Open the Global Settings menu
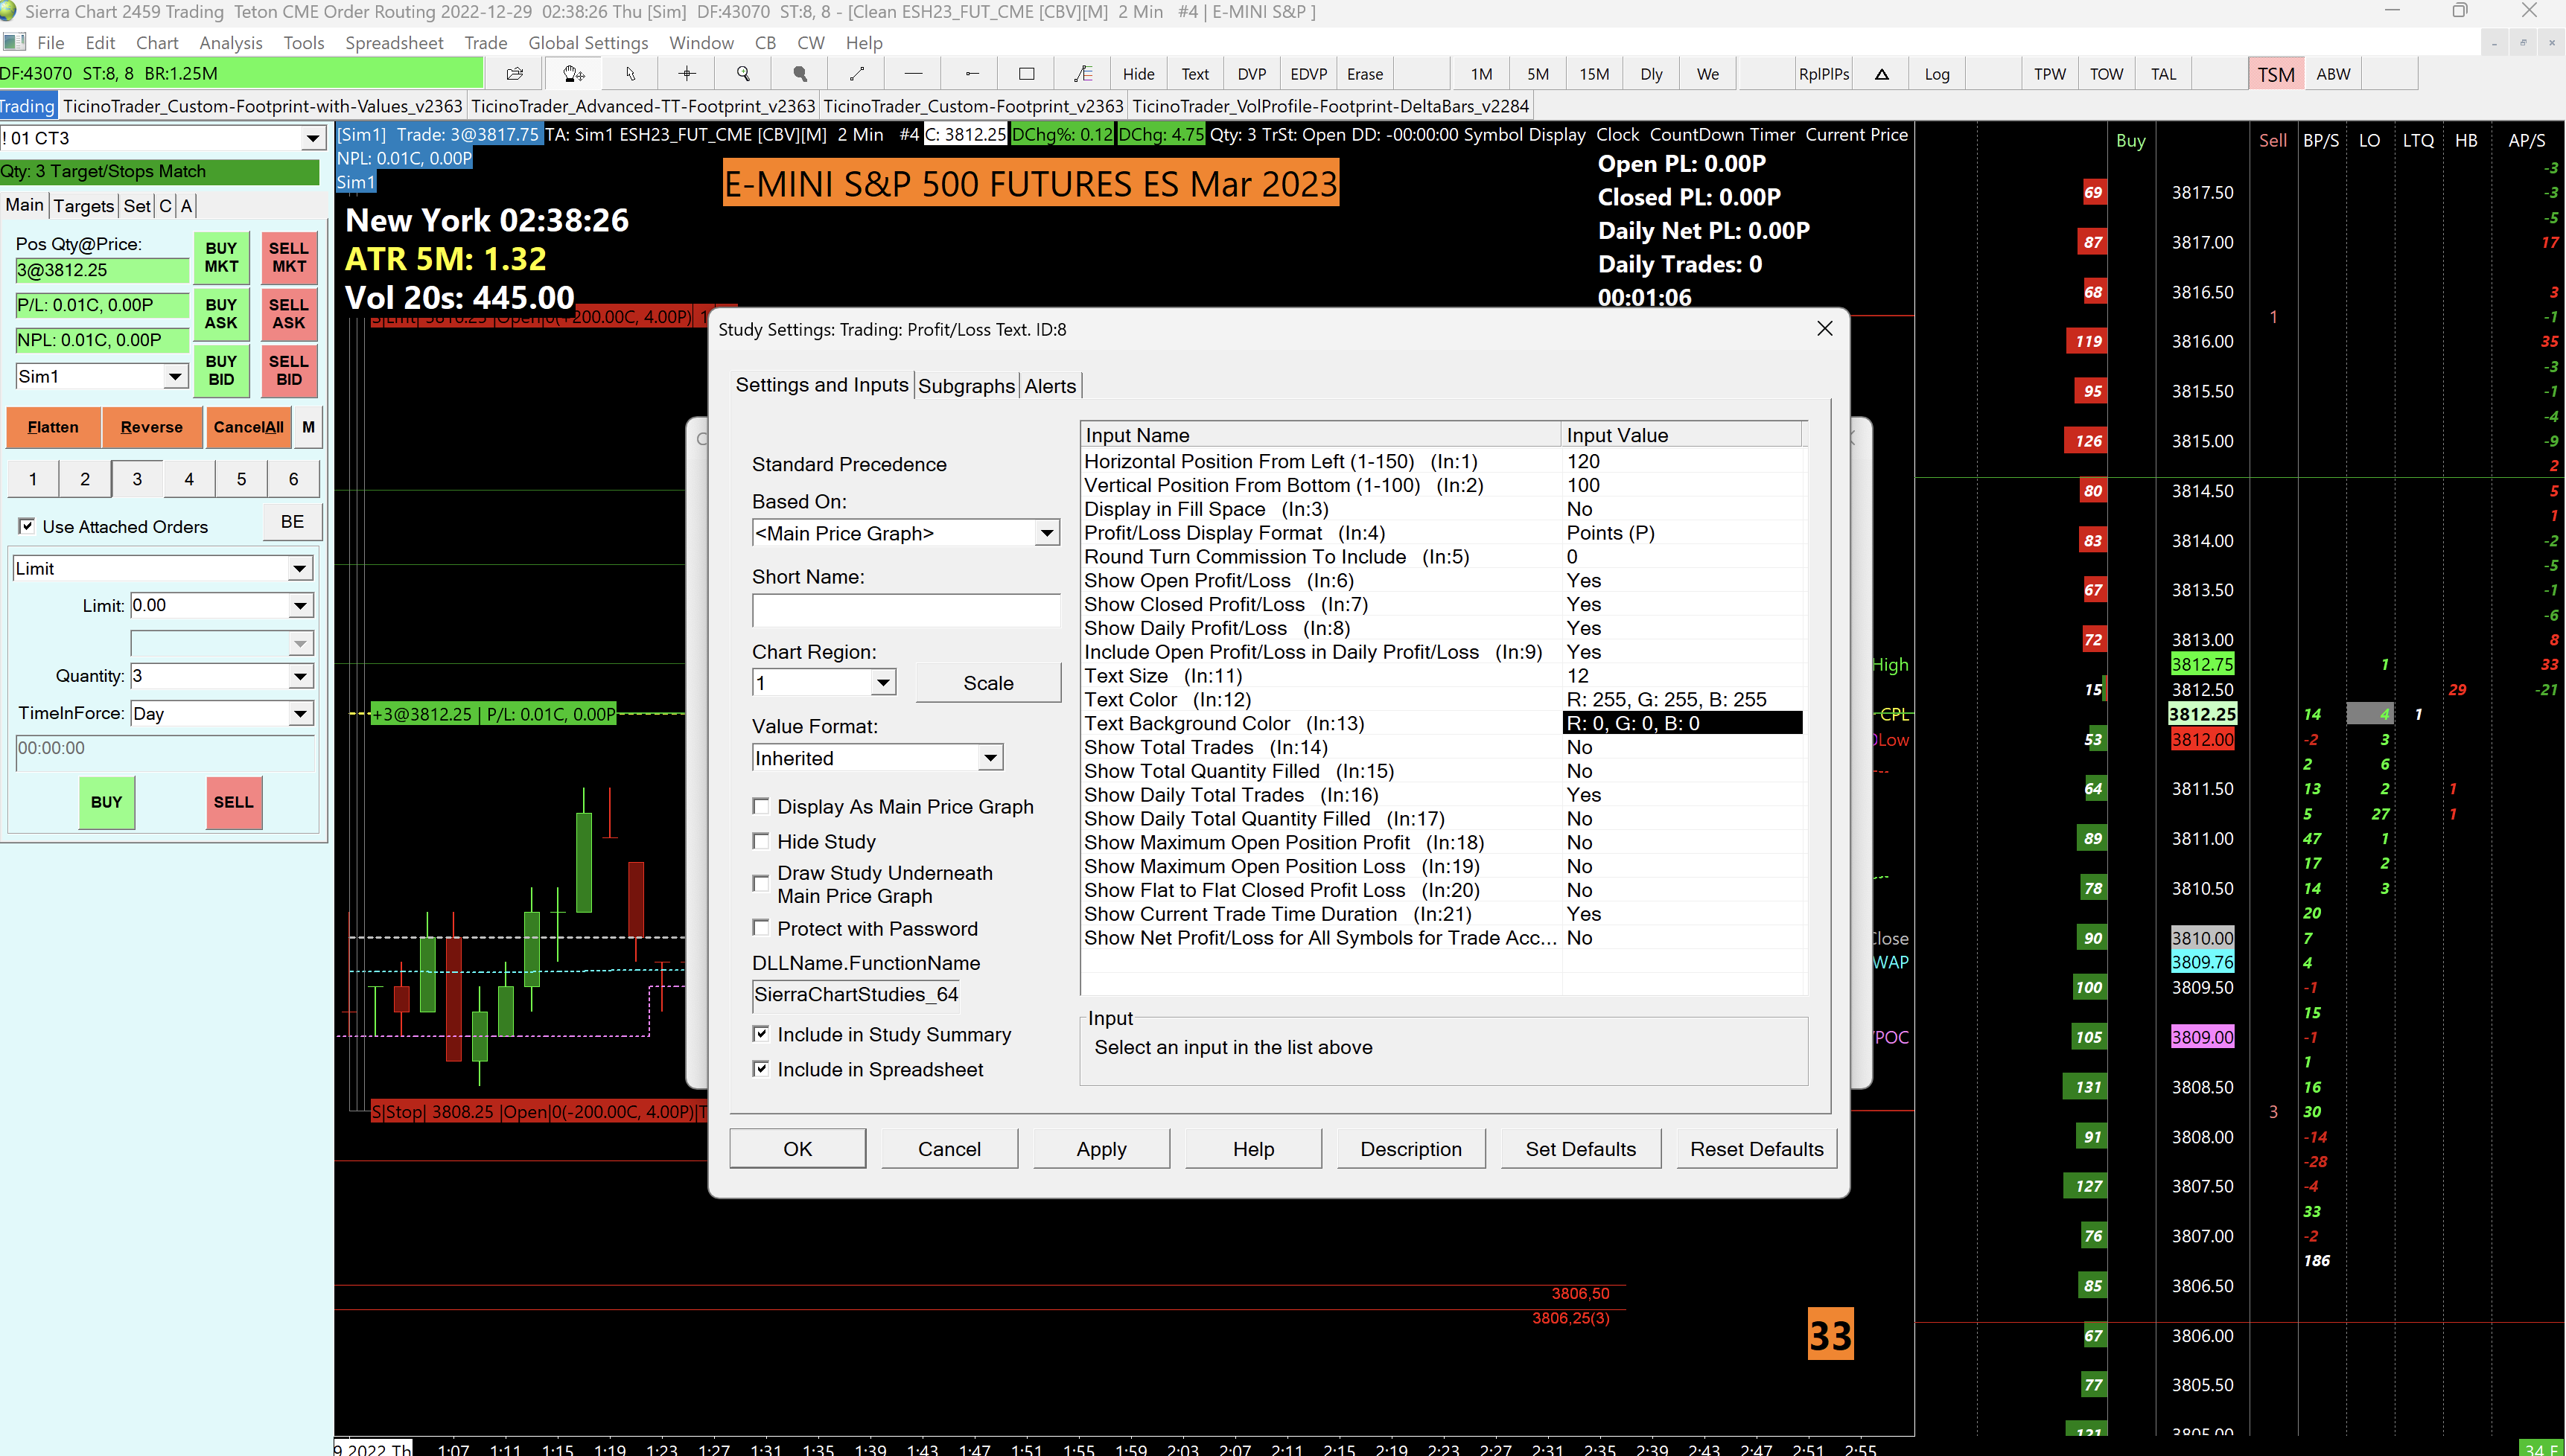The image size is (2566, 1456). 588,43
